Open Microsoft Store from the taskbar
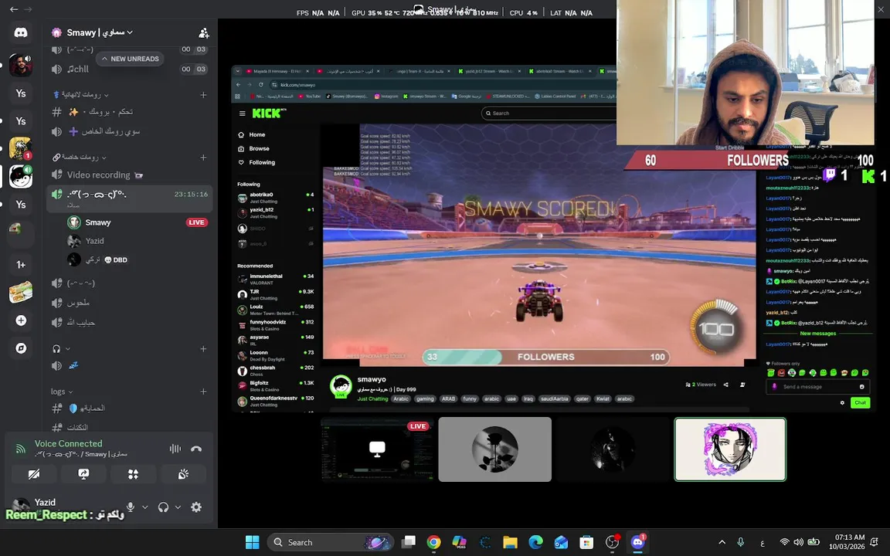The height and width of the screenshot is (556, 890). point(586,542)
